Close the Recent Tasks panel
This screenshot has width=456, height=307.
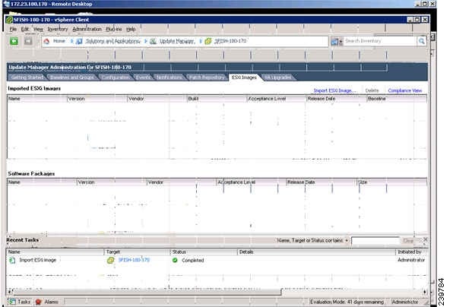[426, 239]
